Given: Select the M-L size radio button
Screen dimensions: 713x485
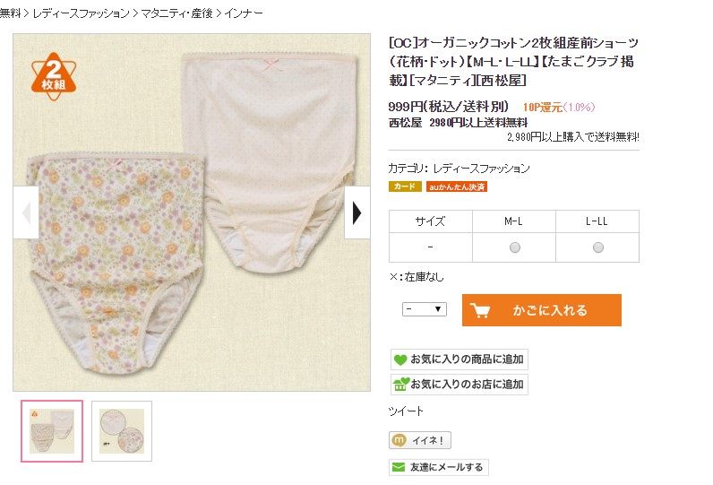Looking at the screenshot, I should tap(515, 247).
